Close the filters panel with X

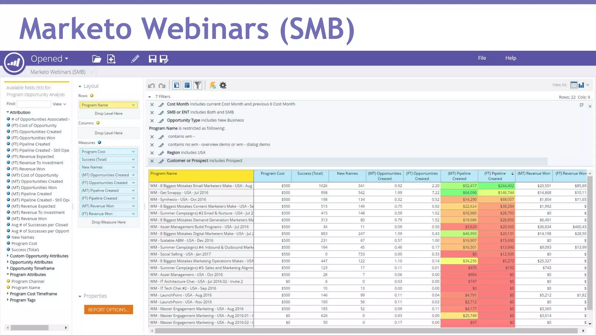[x=590, y=106]
